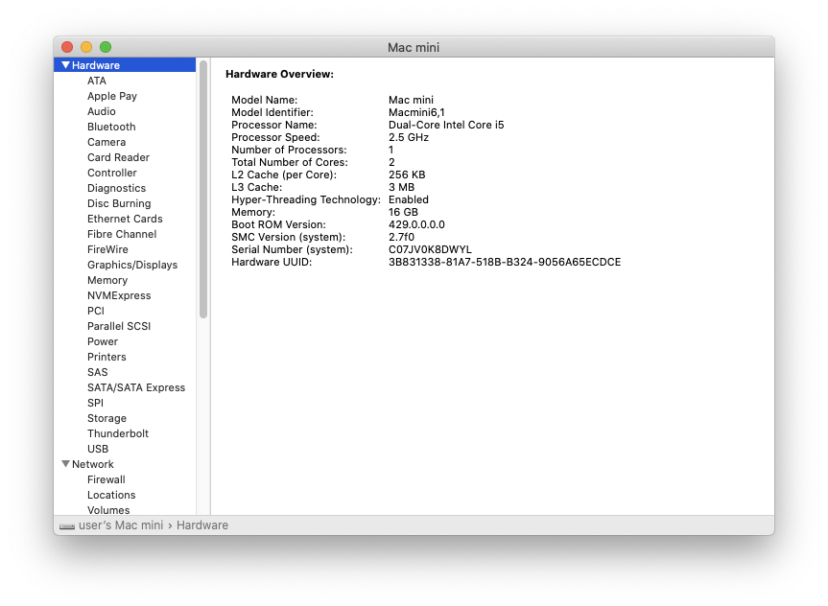Click the "Total Number of Cores:" label
This screenshot has width=828, height=606.
(290, 163)
